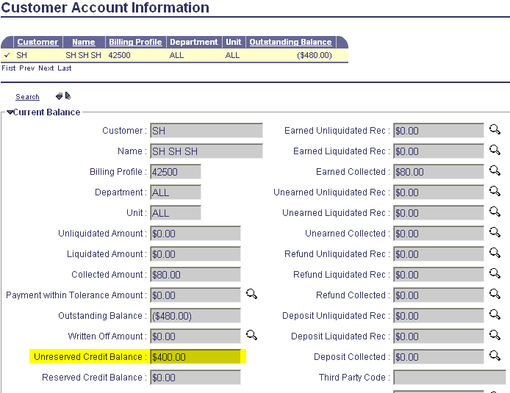
Task: Click the Deposit Liquidated Rec field
Action: (x=439, y=336)
